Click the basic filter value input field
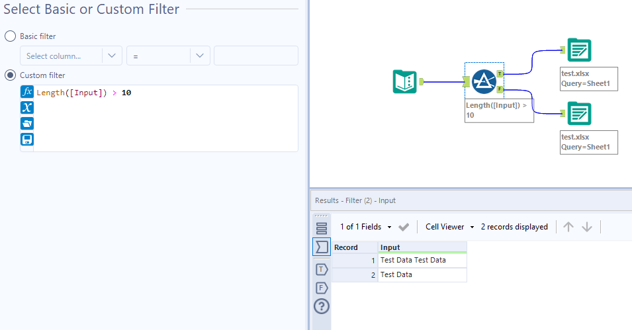632x330 pixels. tap(256, 56)
